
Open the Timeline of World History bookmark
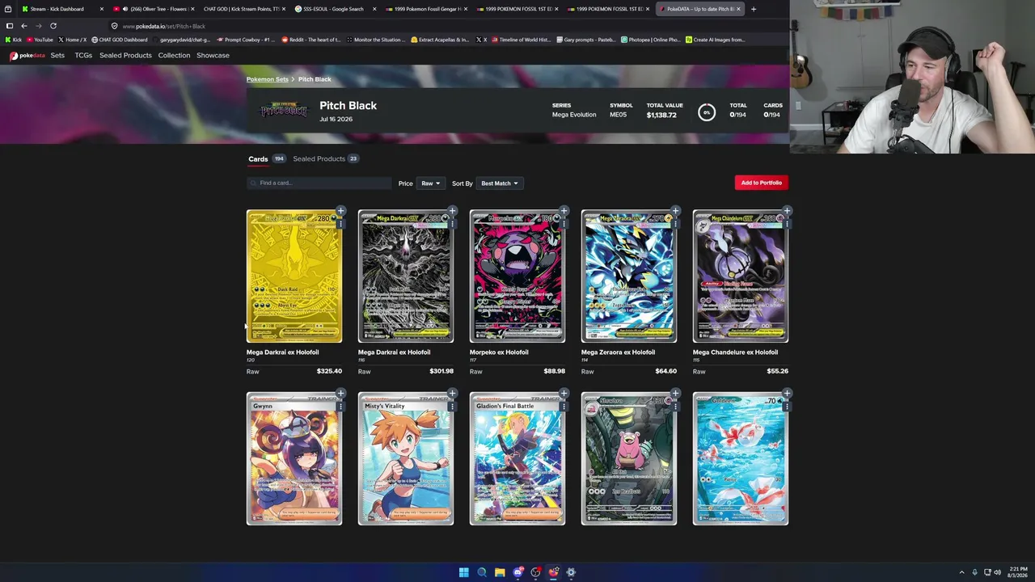(520, 40)
